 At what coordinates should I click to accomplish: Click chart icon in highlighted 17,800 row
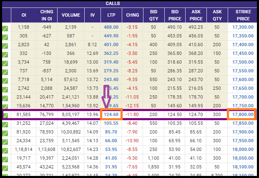(5, 115)
